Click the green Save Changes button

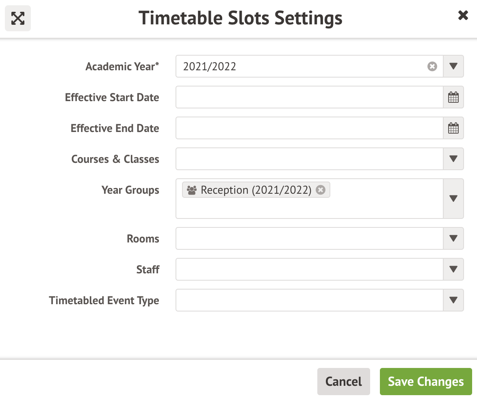tap(425, 382)
